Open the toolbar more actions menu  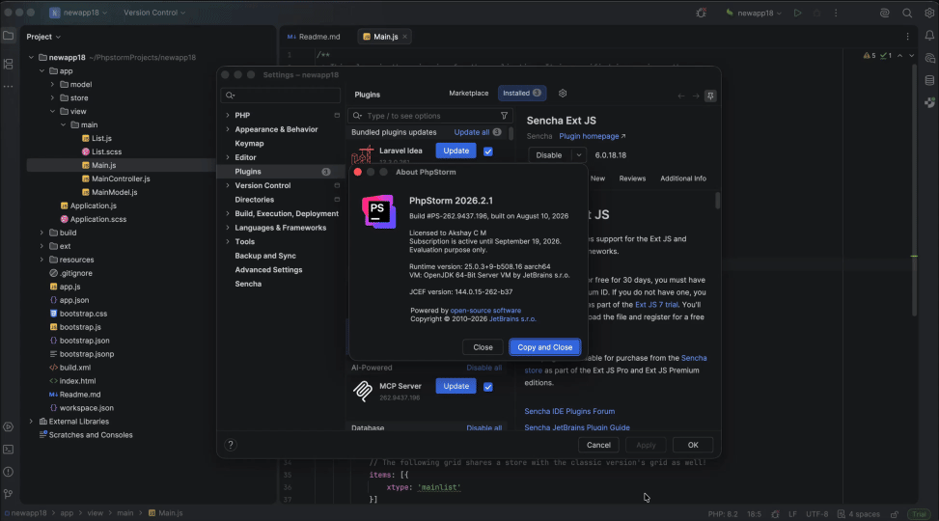point(836,13)
